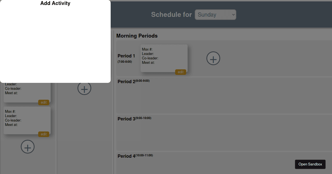
Task: Expand the Period 2 section
Action: [126, 81]
